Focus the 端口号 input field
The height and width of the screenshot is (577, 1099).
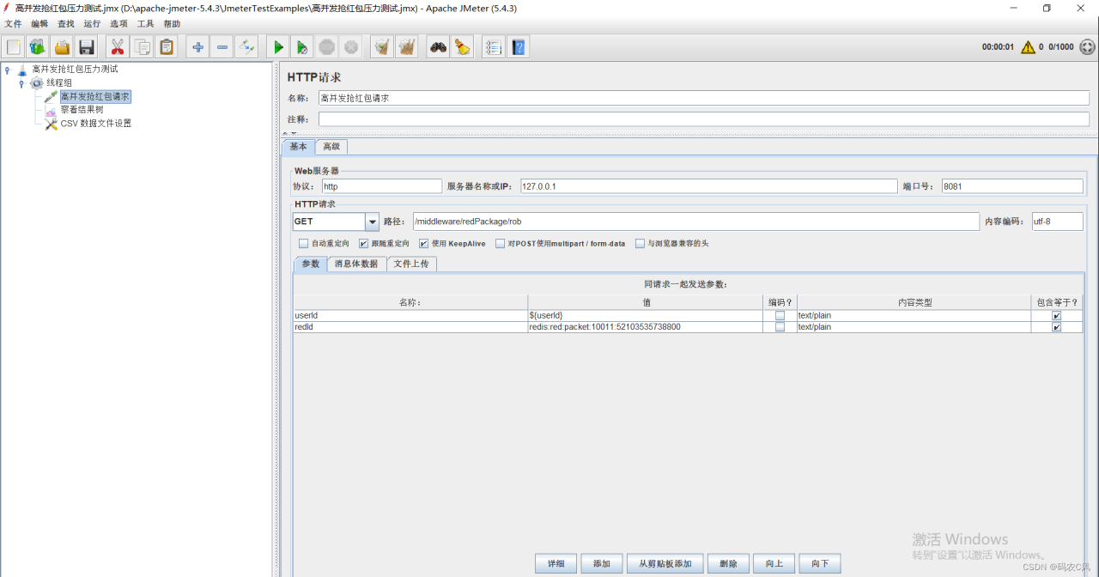point(1012,186)
